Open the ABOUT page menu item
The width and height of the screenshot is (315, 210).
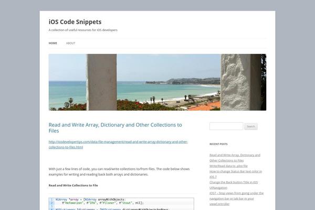tap(71, 43)
